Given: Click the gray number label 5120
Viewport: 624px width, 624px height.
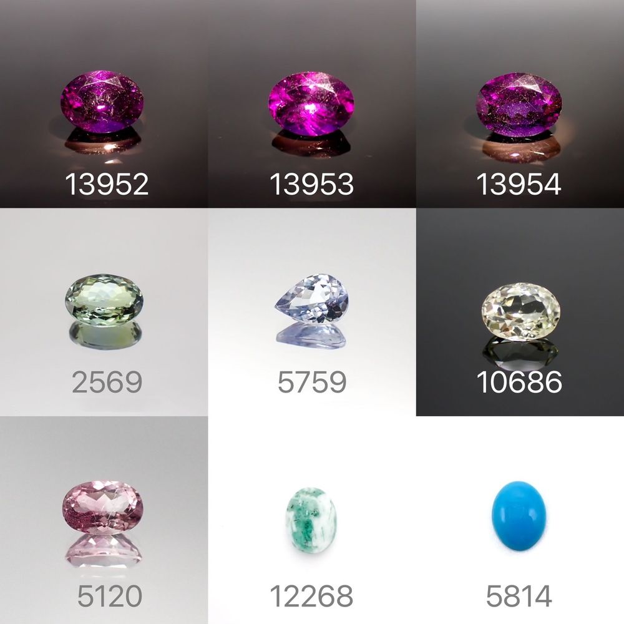Looking at the screenshot, I should 109,596.
